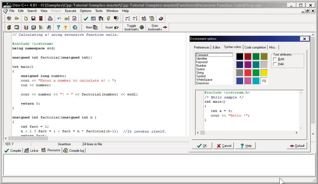
Task: Open the Linker tab at bottom
Action: pyautogui.click(x=31, y=151)
